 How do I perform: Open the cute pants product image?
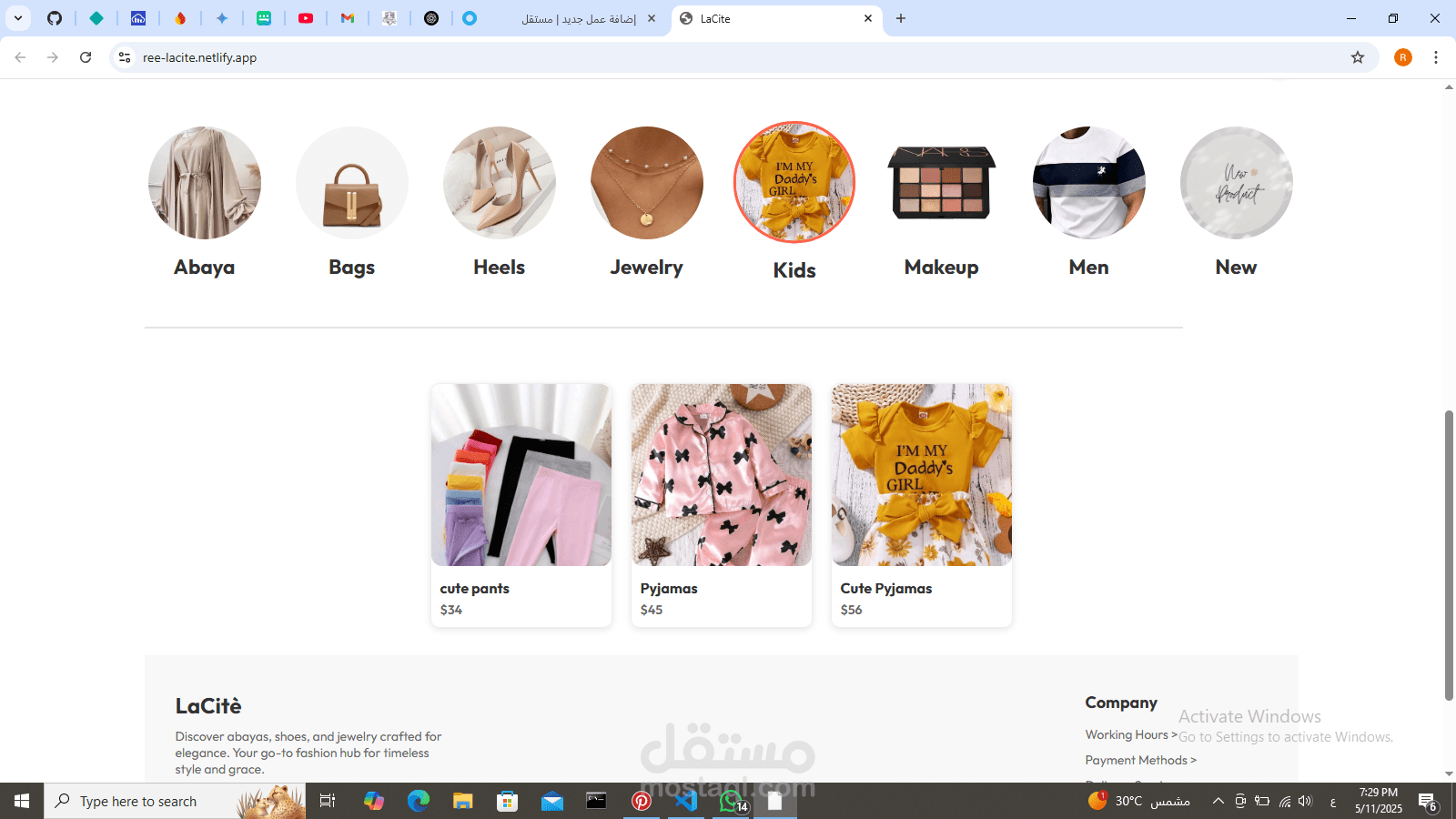[521, 475]
